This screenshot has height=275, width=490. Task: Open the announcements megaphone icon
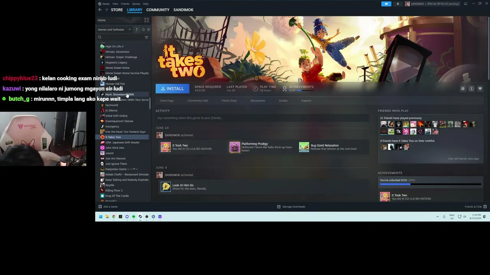pos(386,4)
